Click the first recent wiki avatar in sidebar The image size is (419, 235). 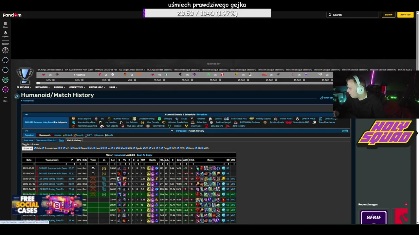click(x=5, y=50)
